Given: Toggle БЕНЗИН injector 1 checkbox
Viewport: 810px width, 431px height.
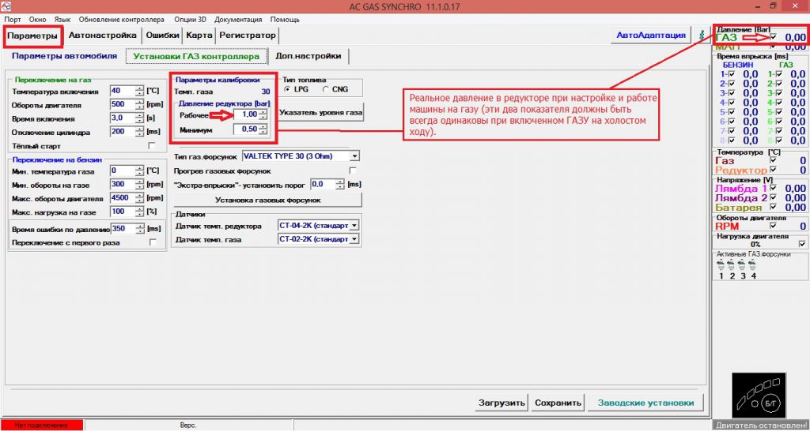Looking at the screenshot, I should pos(732,74).
